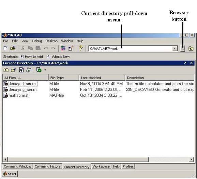The image size is (197, 179).
Task: Create a new M-file with toolbar icon
Action: coord(5,48)
